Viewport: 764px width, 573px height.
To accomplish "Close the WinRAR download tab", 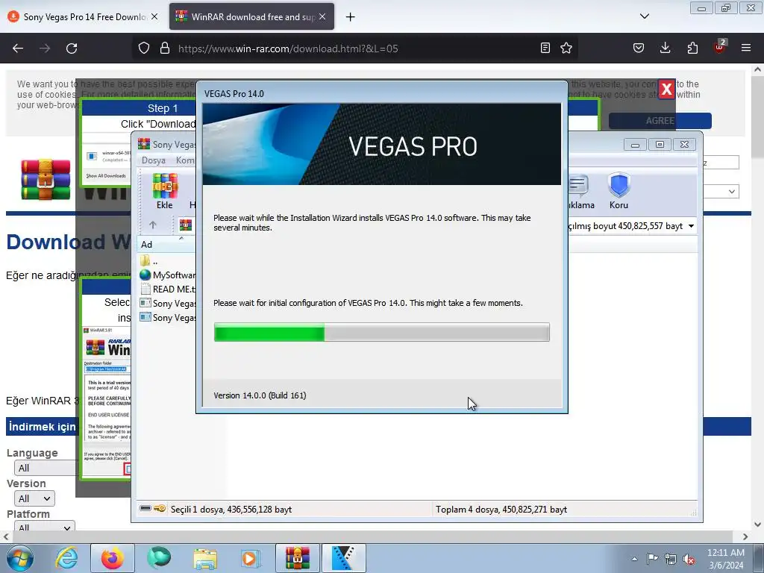I will pos(322,16).
